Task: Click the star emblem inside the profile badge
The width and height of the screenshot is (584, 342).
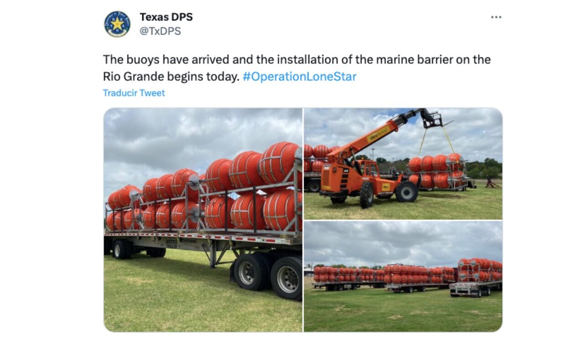Action: coord(117,24)
